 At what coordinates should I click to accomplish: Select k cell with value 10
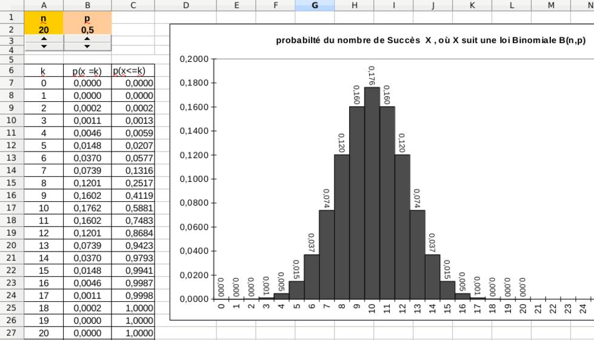click(44, 208)
